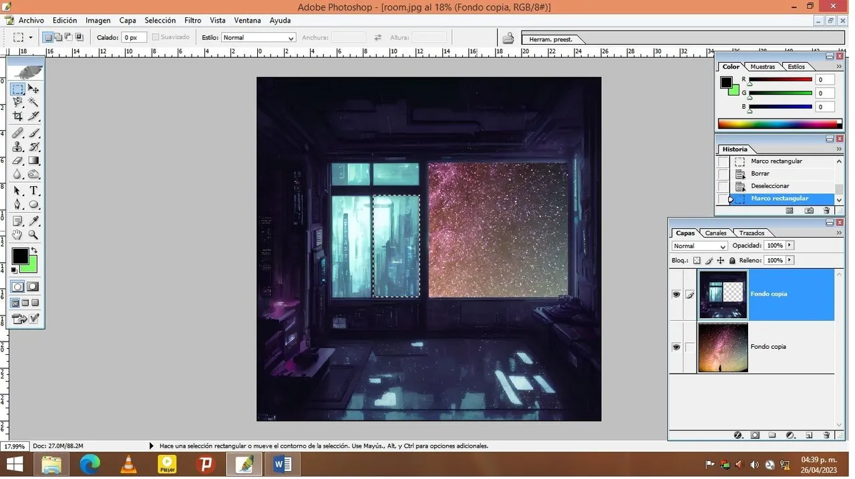The image size is (855, 479).
Task: Toggle link box of bottom Fondo copia layer
Action: (690, 347)
